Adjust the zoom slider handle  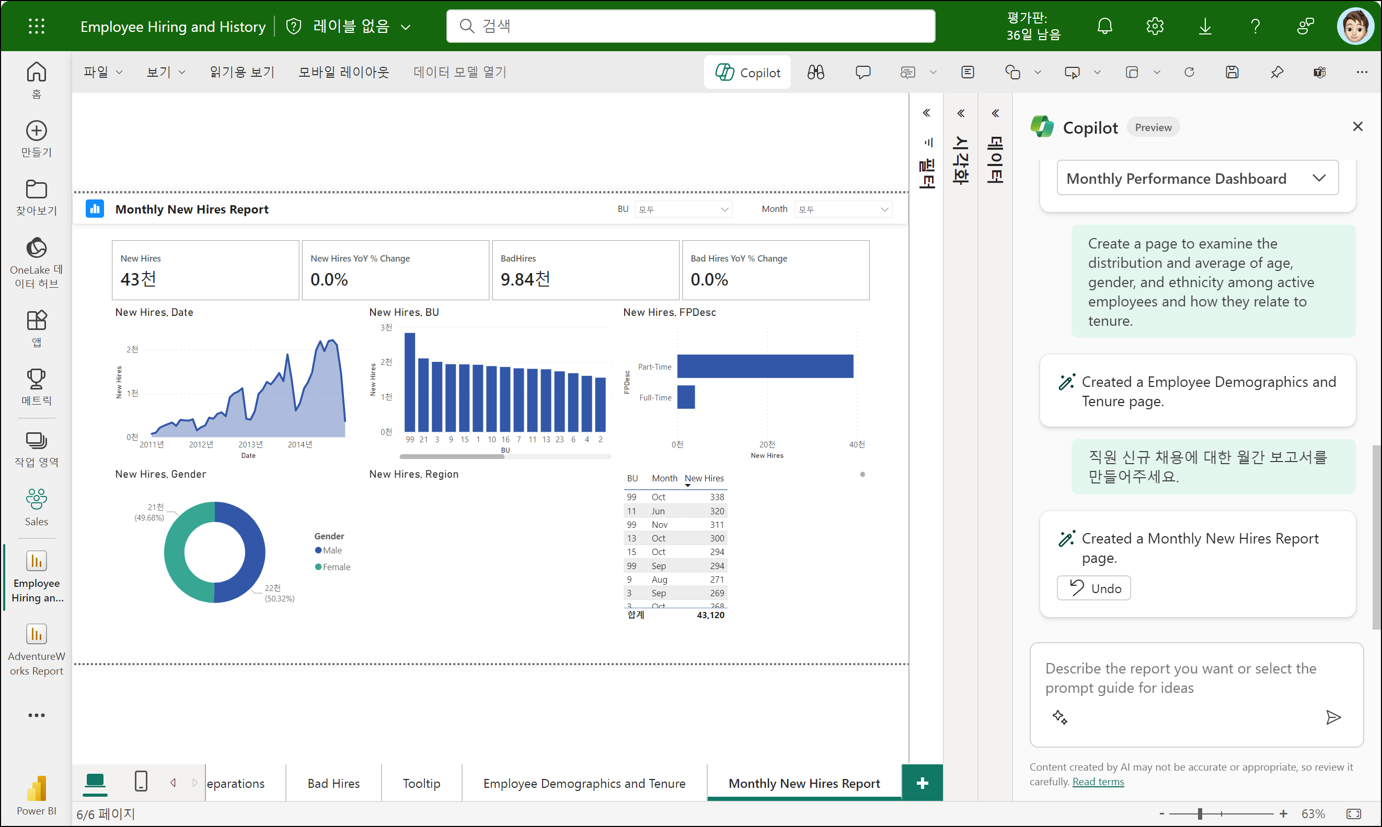click(1200, 813)
